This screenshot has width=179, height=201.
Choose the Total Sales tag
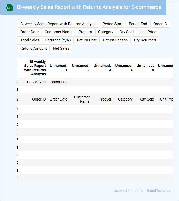(x=30, y=40)
